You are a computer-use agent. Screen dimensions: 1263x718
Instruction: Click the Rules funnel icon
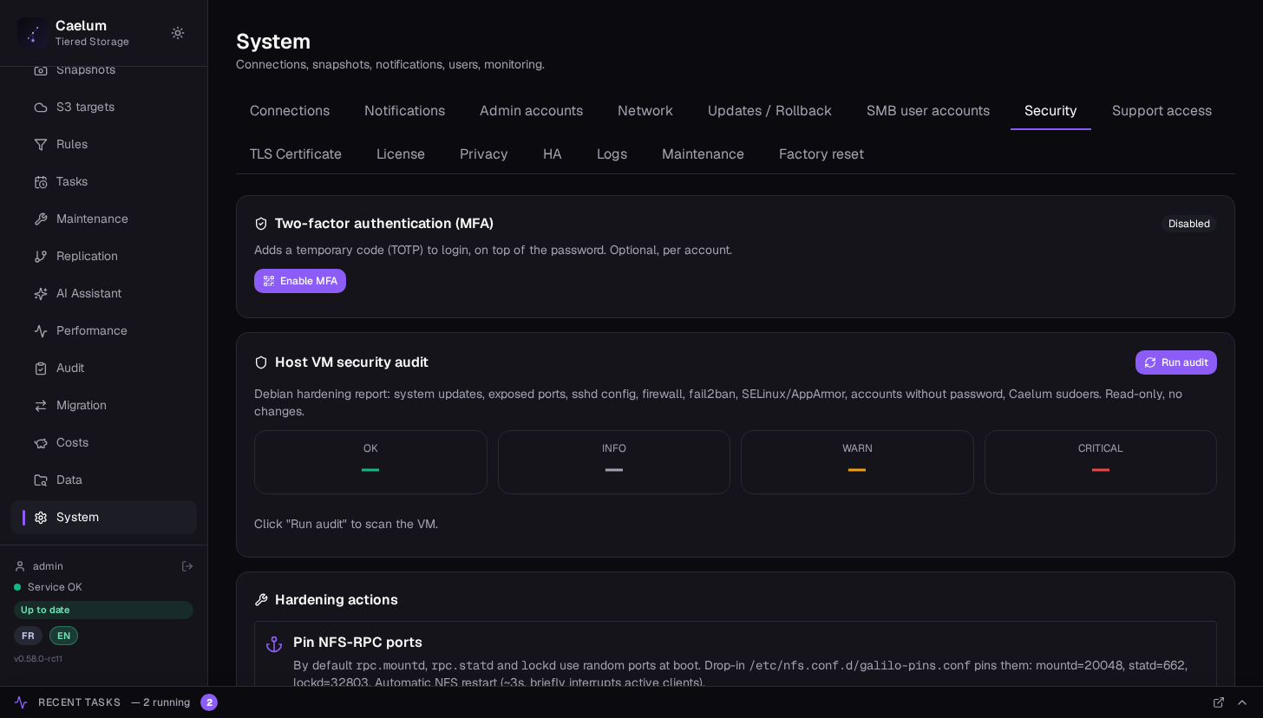point(41,145)
